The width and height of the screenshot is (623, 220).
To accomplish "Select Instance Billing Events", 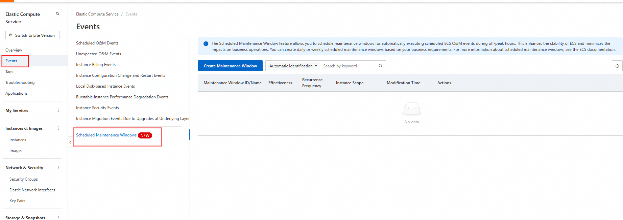I will click(96, 65).
